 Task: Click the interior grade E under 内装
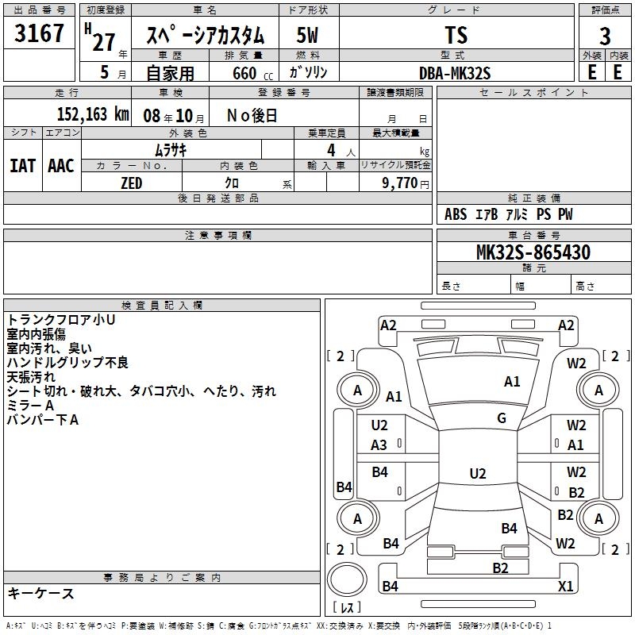(618, 72)
